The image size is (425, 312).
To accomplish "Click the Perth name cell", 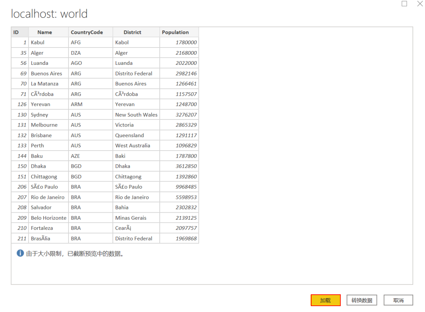I will 48,145.
